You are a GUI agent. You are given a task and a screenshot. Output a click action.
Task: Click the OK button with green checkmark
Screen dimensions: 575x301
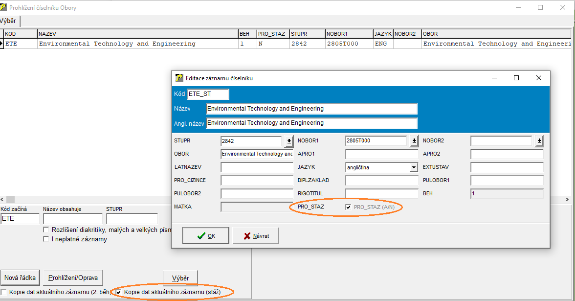205,235
